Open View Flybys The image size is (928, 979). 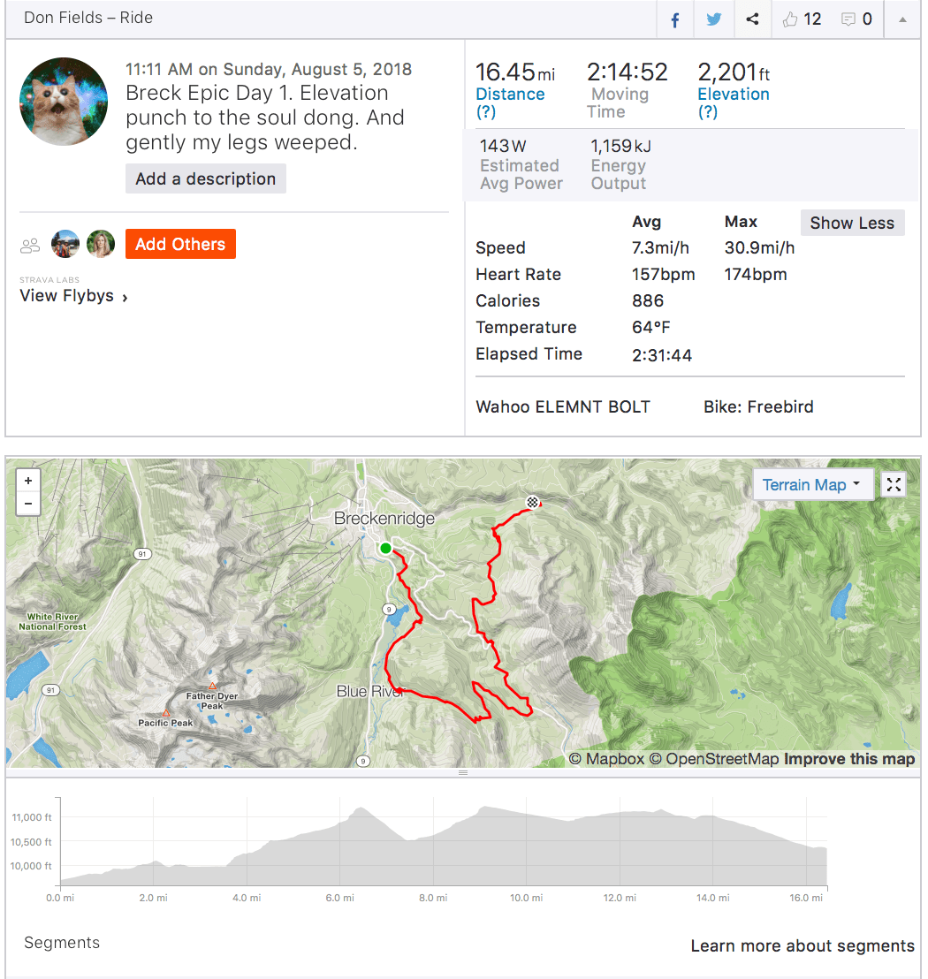(74, 296)
